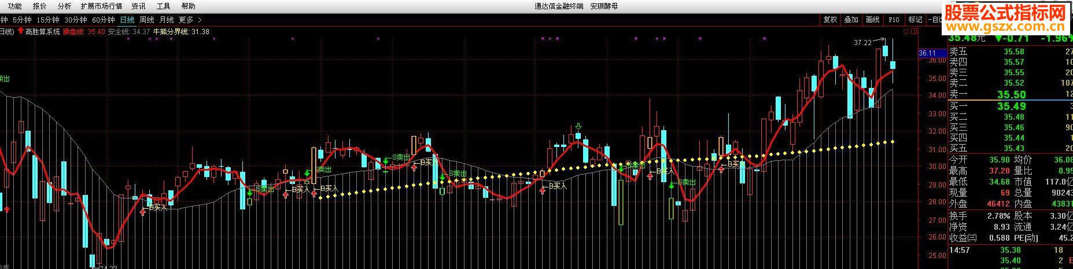1073x269 pixels.
Task: Click the 37.22 high price label
Action: tap(862, 42)
